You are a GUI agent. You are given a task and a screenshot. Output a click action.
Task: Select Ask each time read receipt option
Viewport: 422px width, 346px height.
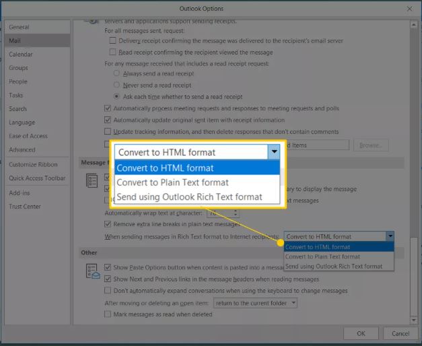[116, 96]
